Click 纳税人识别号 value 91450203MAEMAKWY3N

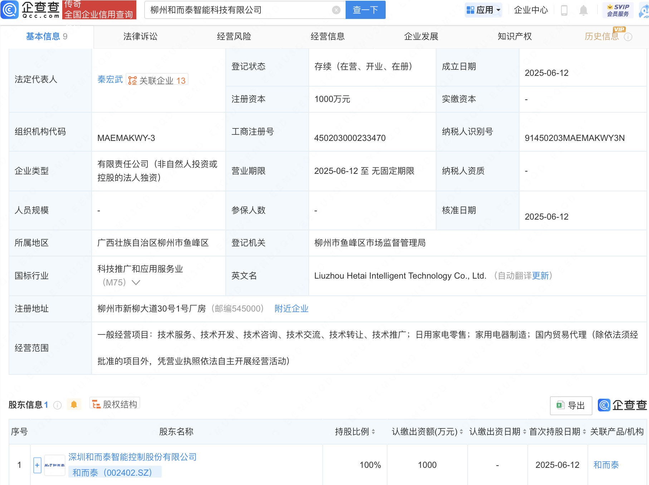tap(575, 138)
